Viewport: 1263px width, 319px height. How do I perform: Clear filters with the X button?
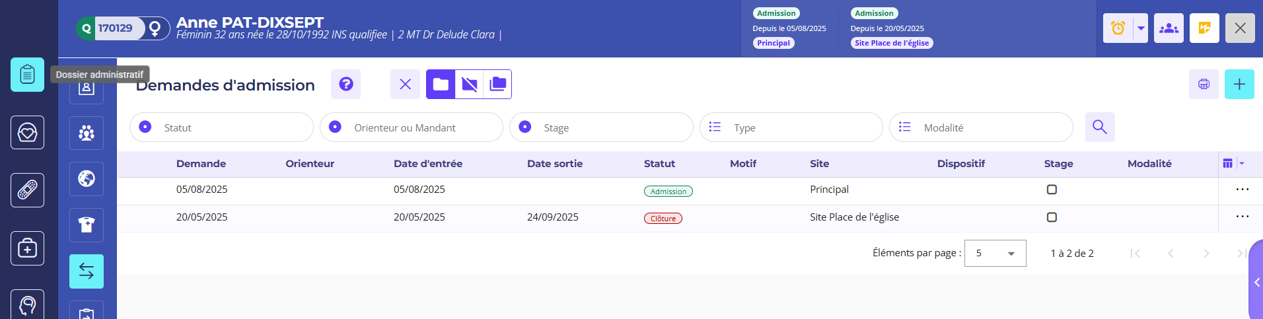(405, 85)
